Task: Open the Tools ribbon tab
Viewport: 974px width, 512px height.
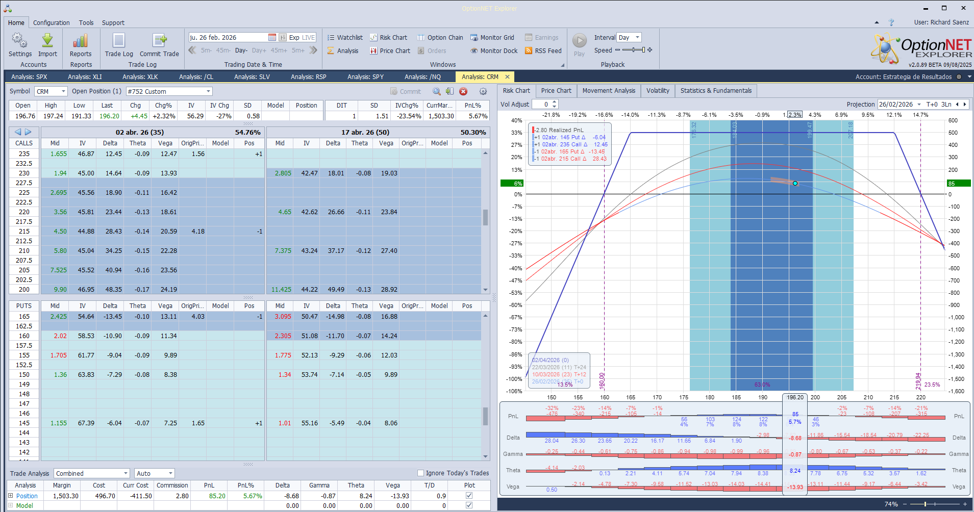Action: tap(86, 22)
